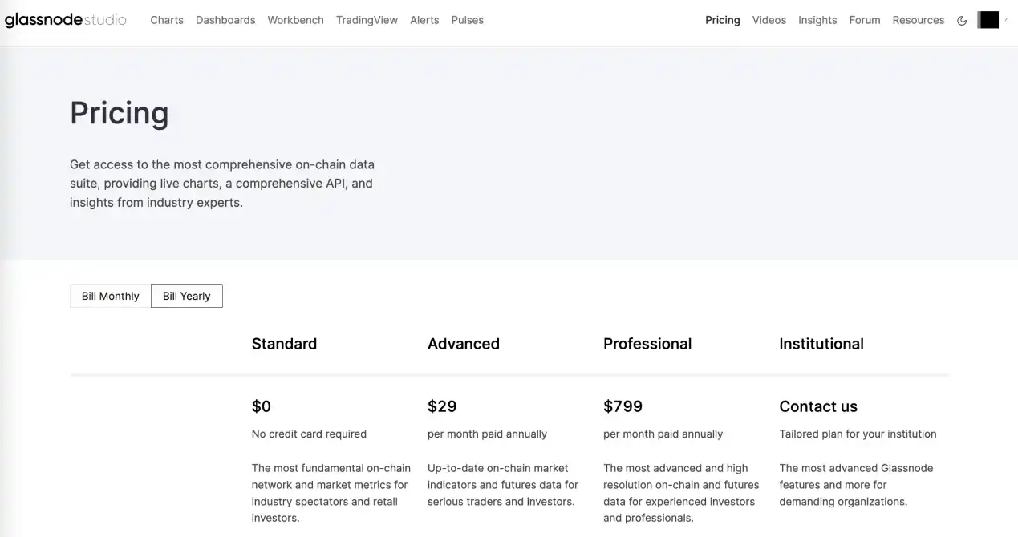The height and width of the screenshot is (537, 1018).
Task: Click the Professional plan heading
Action: (647, 344)
